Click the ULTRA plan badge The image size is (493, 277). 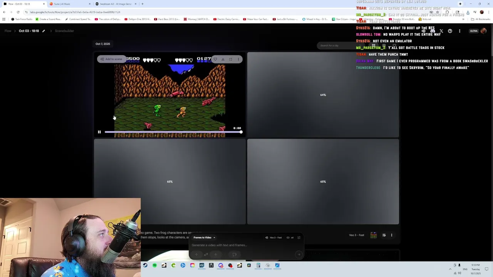click(474, 31)
